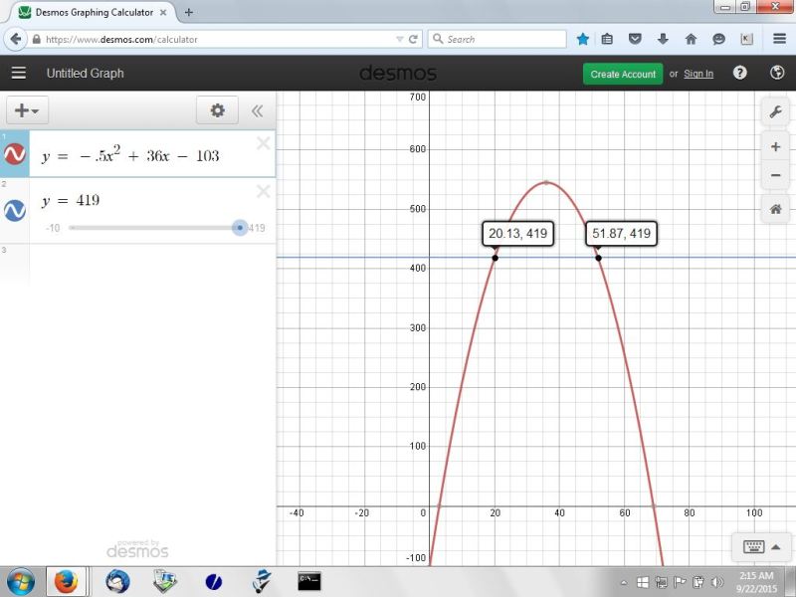Open the URL history dropdown arrow

400,39
